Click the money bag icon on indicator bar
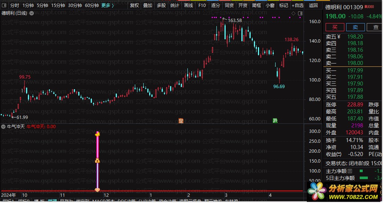The image size is (384, 203). tap(97, 161)
